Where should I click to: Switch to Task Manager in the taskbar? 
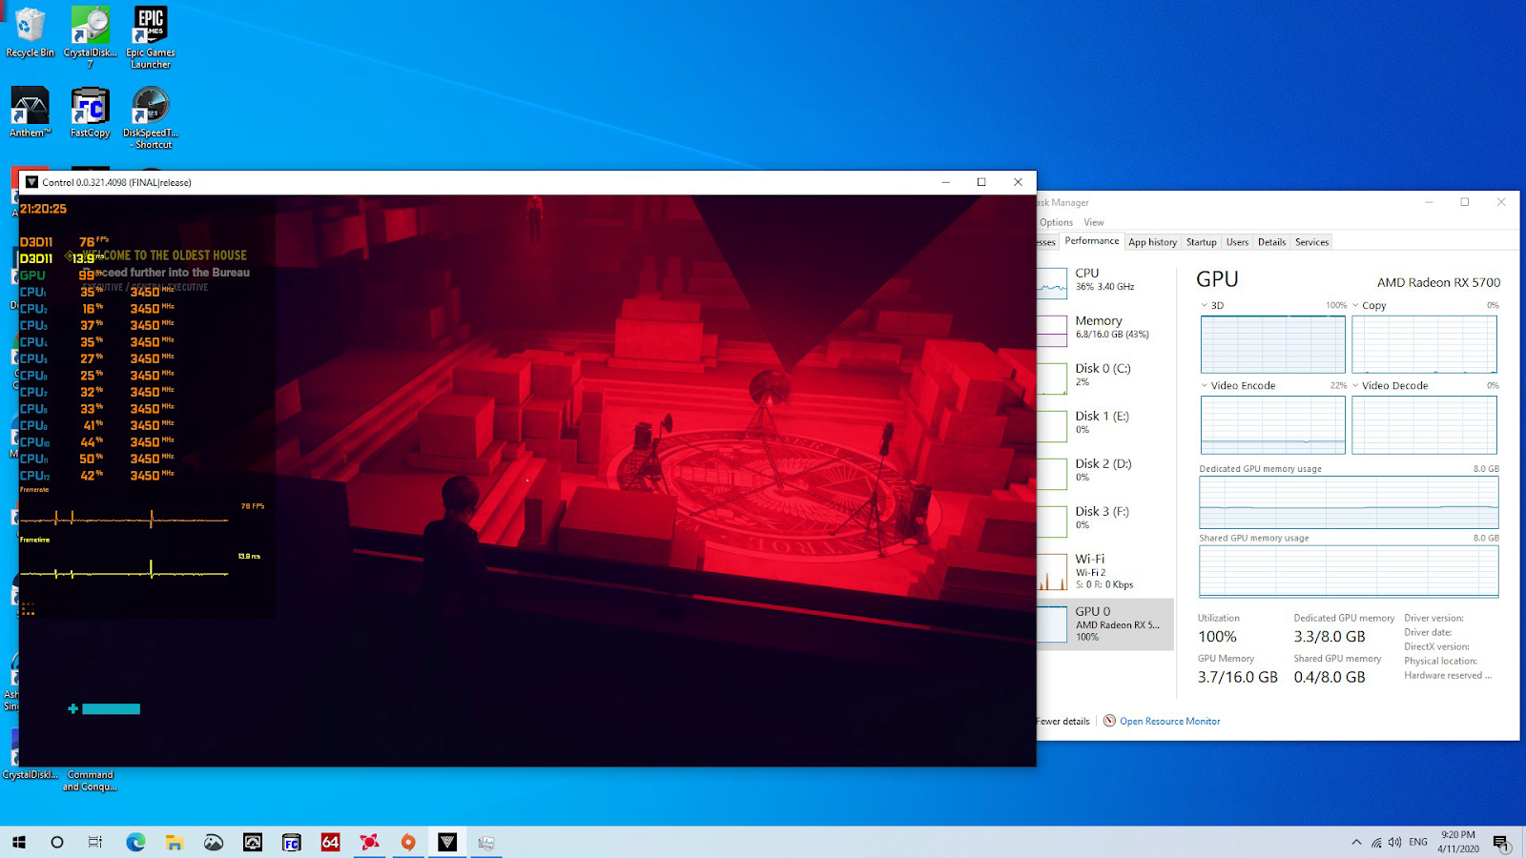[x=486, y=842]
